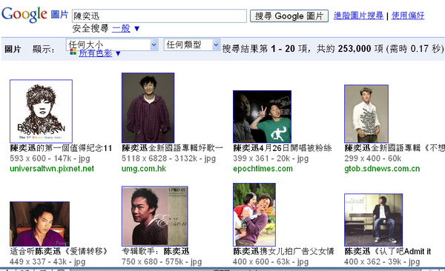Click the text 299 x 400 - 60k
445x271 pixels.
(372, 158)
